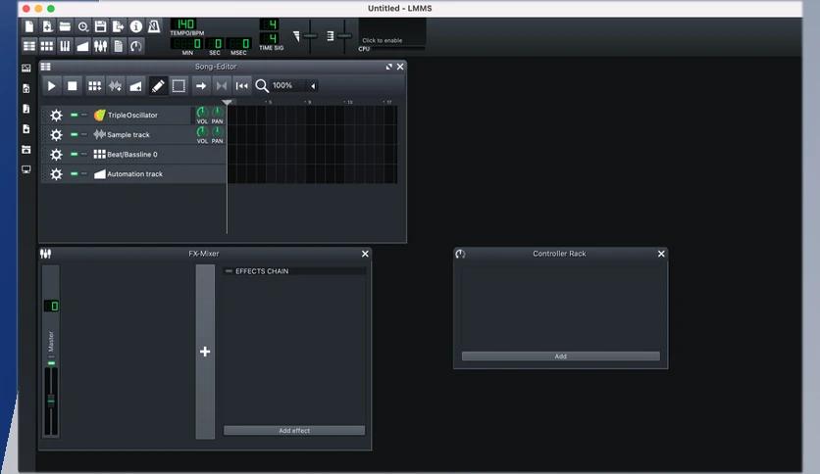
Task: Open the Automation track gear menu
Action: tap(56, 174)
